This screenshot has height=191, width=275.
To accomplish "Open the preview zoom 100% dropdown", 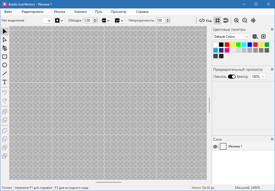I will click(x=258, y=76).
